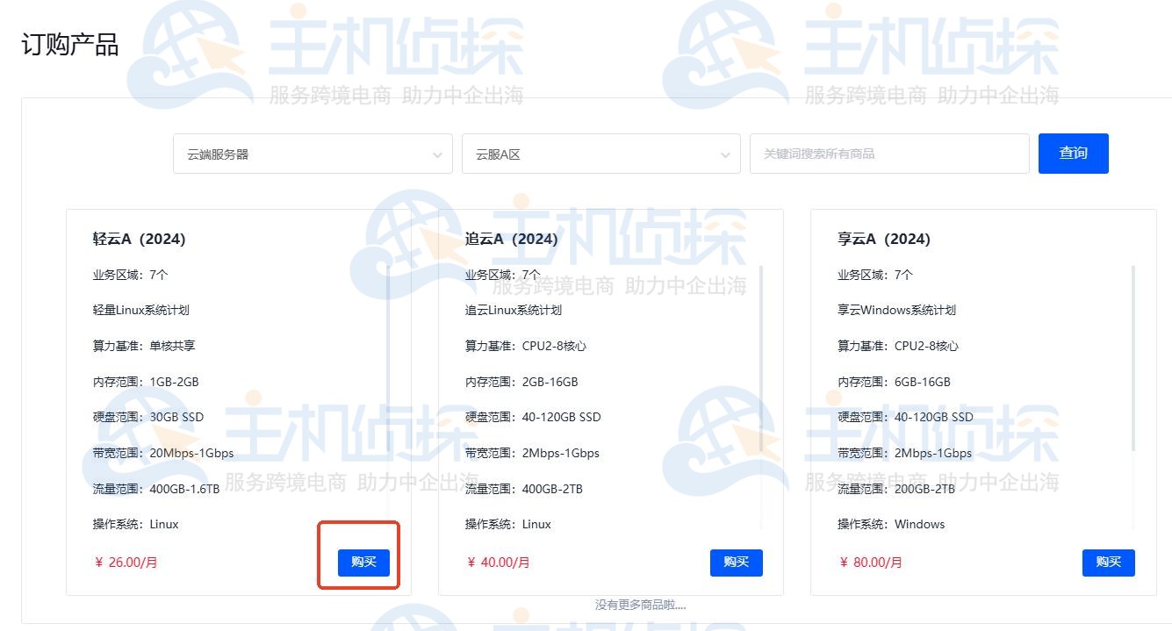Open the 云端服务器 product type dropdown
This screenshot has width=1172, height=631.
(313, 154)
